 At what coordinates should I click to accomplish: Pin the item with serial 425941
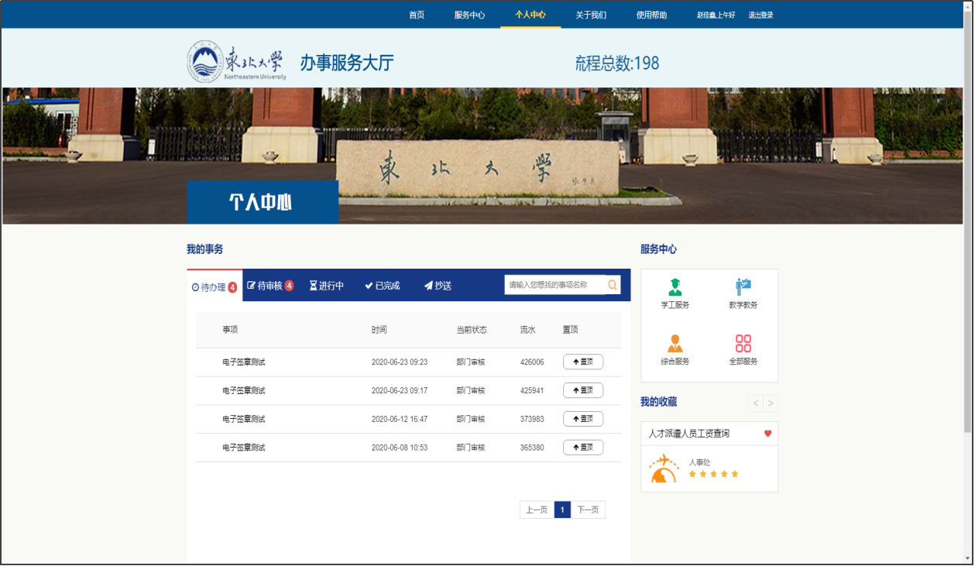coord(583,390)
